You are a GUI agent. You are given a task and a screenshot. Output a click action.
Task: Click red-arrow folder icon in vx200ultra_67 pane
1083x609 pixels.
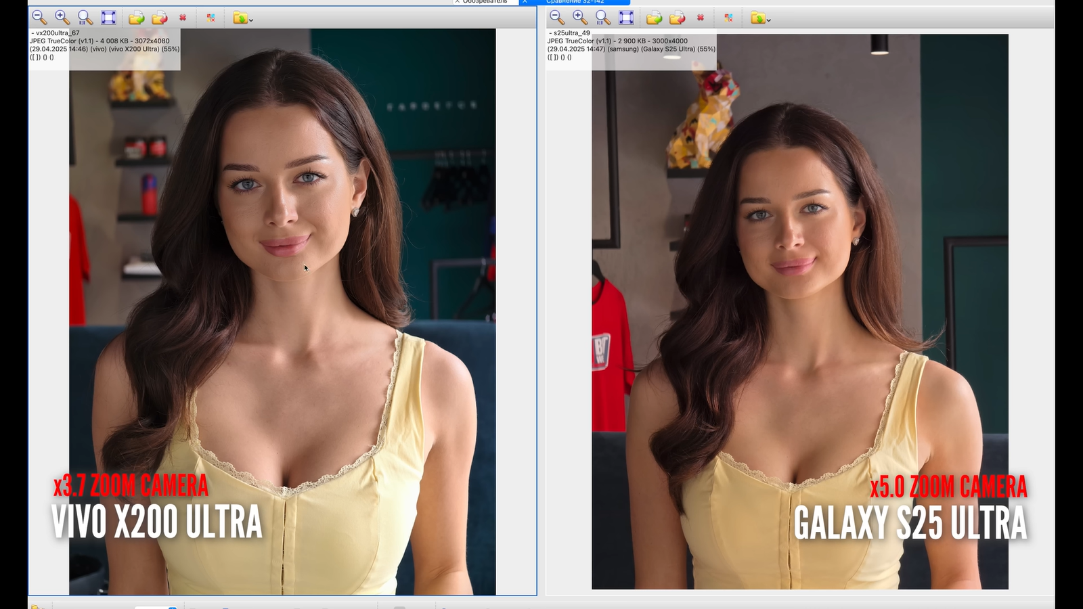(160, 18)
